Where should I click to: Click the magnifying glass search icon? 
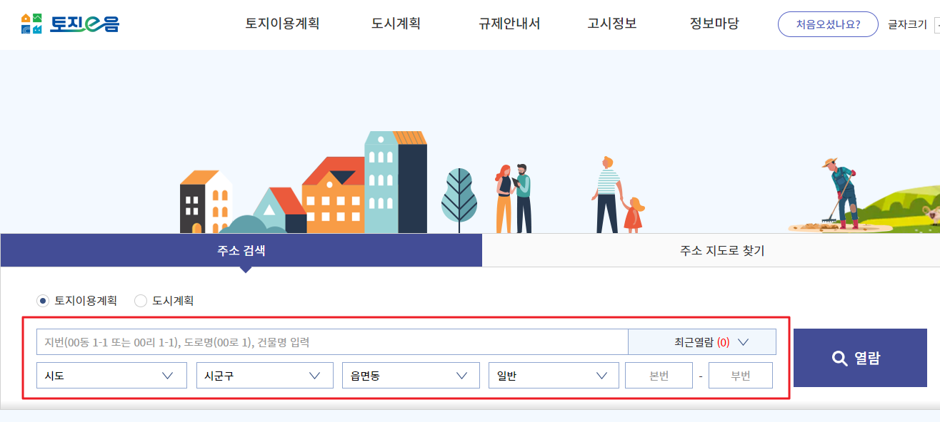tap(840, 359)
